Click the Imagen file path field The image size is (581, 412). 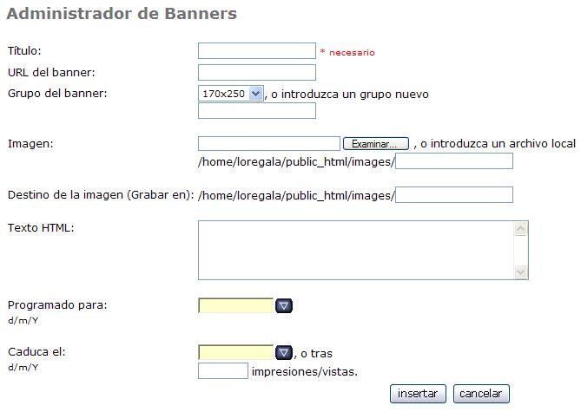(269, 143)
